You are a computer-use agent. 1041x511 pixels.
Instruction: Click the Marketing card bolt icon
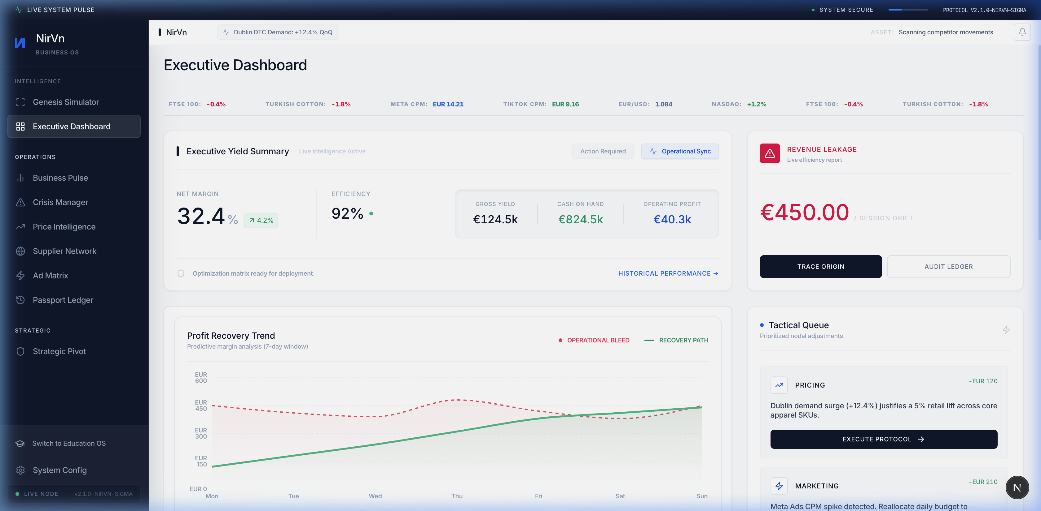[779, 486]
